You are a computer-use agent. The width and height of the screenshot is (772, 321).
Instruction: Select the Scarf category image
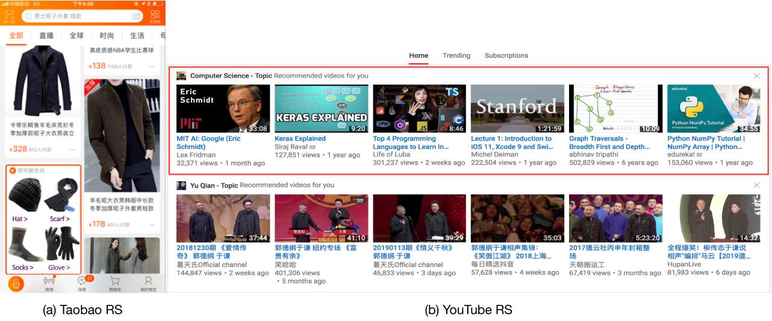tap(61, 194)
